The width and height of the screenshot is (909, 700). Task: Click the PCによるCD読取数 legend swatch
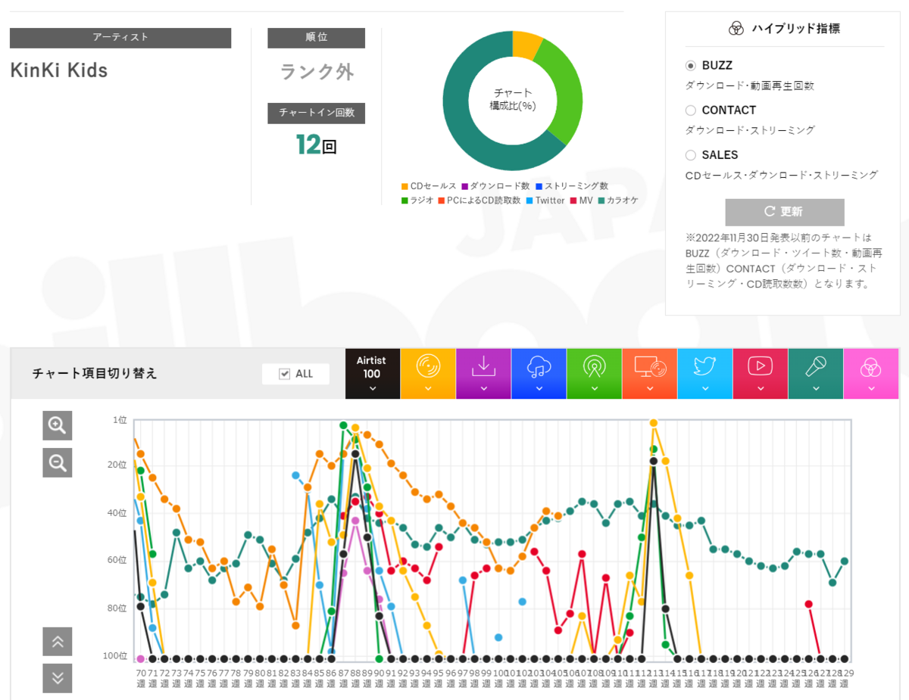pyautogui.click(x=441, y=201)
